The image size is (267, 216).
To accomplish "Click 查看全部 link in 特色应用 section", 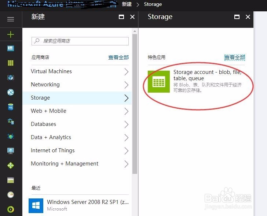I will [235, 57].
